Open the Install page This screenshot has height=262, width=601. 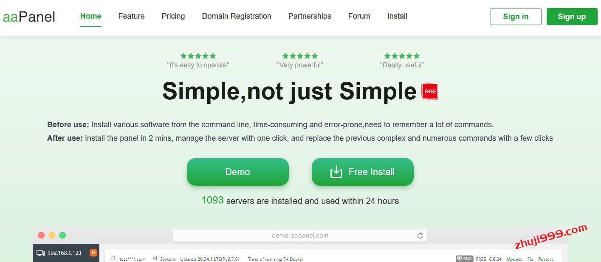click(397, 16)
